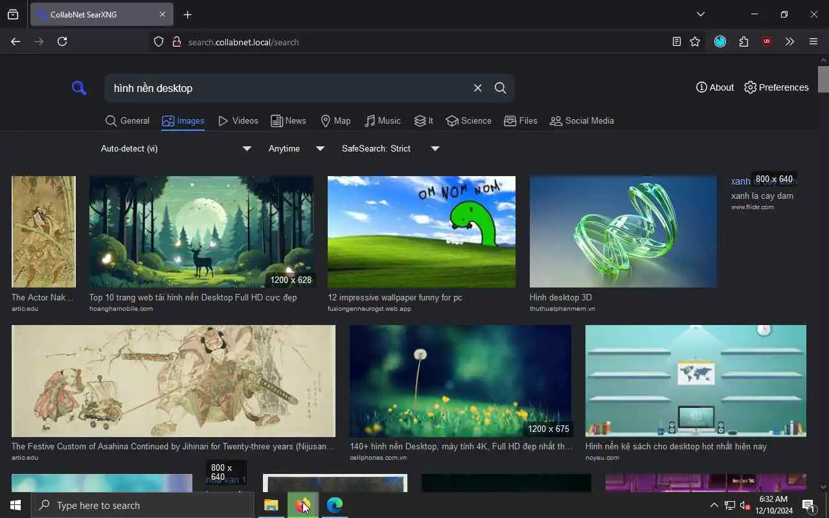Screen dimensions: 829x518
Task: Switch to General results tab
Action: click(127, 121)
